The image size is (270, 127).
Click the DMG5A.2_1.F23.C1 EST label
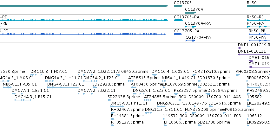tap(102, 78)
